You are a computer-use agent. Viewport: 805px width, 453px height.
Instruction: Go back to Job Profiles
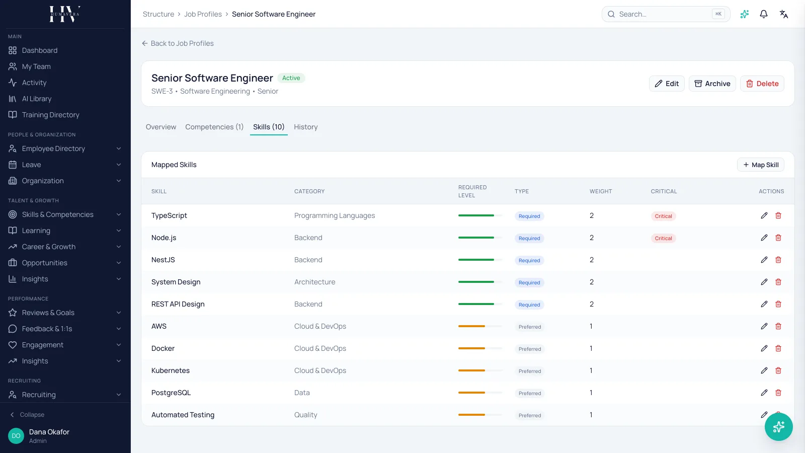point(178,43)
